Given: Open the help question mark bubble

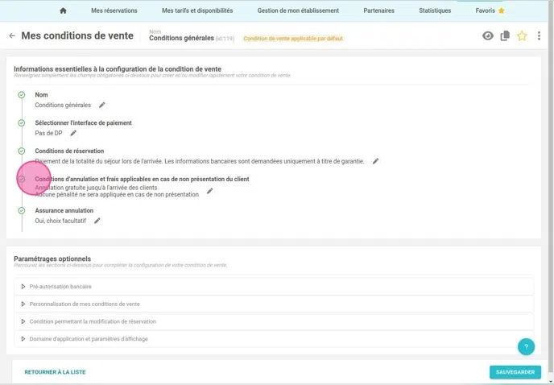Looking at the screenshot, I should (526, 347).
